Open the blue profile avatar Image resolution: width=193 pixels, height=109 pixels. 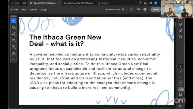pyautogui.click(x=156, y=3)
